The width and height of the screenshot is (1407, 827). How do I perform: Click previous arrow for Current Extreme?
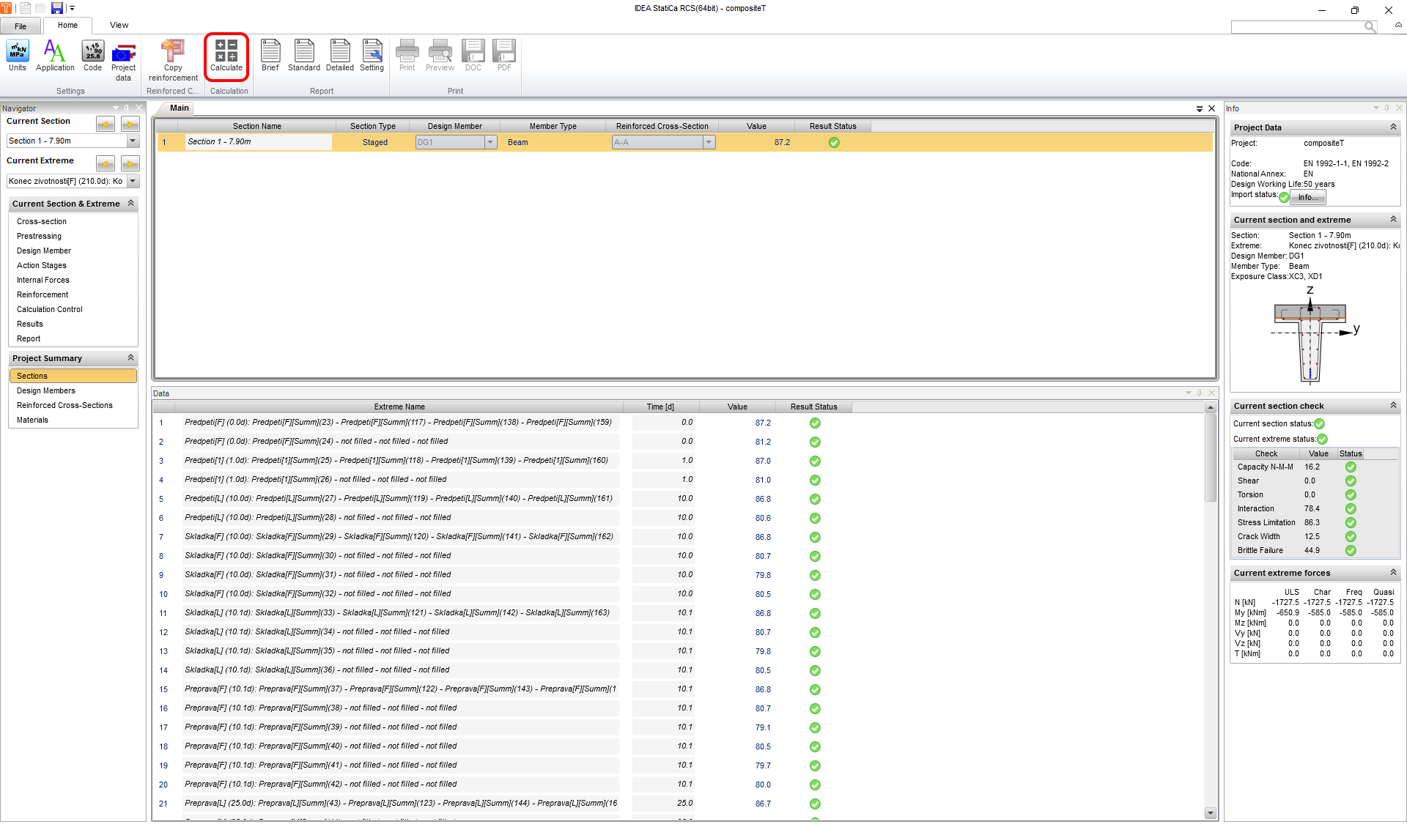[106, 163]
